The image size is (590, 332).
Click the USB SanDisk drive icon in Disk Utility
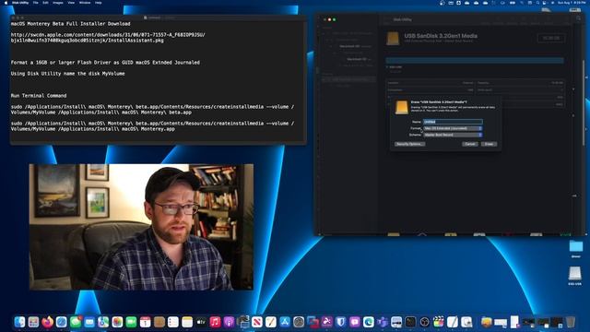pos(393,39)
